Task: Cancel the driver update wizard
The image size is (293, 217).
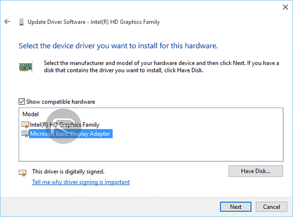Action: point(268,207)
